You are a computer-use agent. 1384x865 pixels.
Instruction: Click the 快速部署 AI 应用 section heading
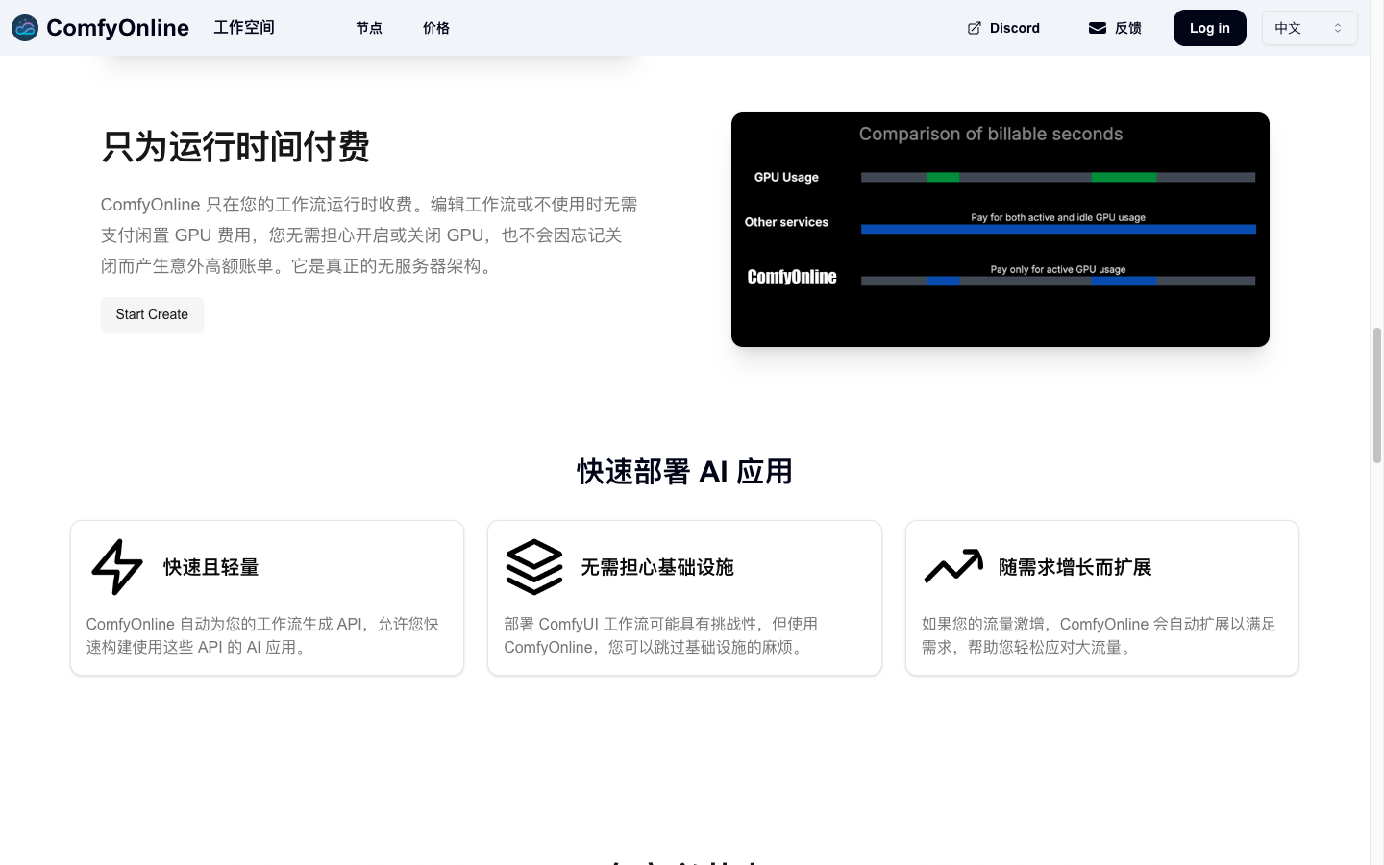point(684,472)
